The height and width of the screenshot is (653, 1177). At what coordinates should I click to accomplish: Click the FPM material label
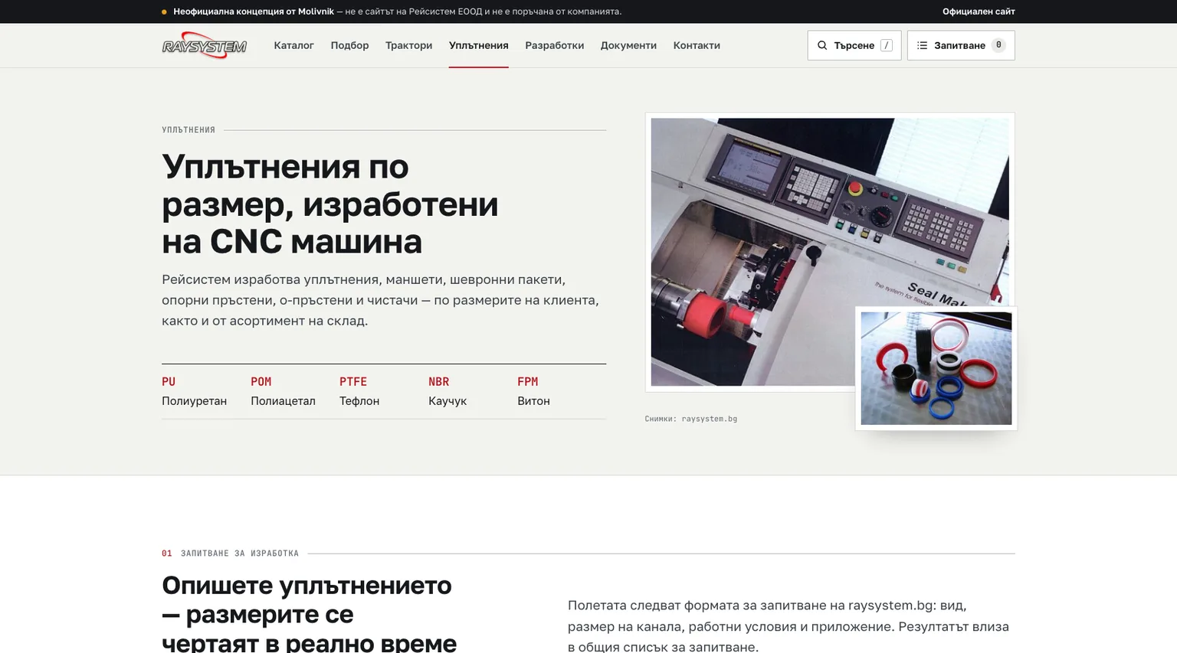527,381
